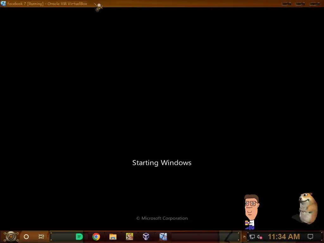The image size is (324, 243).
Task: Minimize the VirtualBox VM window
Action: [287, 4]
